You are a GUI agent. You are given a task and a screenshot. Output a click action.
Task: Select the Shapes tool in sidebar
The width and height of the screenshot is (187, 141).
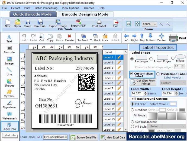point(9,83)
